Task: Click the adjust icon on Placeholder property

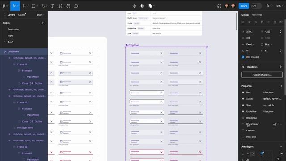Action: 275,124
